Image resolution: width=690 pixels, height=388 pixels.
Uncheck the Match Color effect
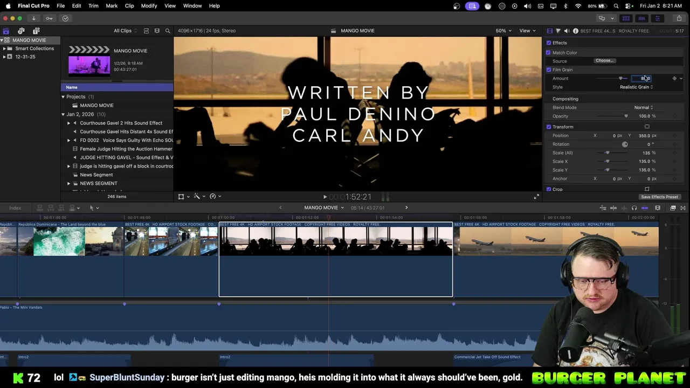coord(548,52)
